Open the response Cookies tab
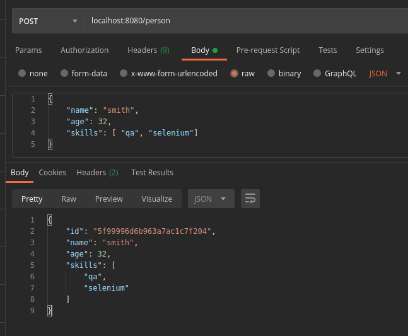Screen dimensions: 408x336 pyautogui.click(x=52, y=172)
